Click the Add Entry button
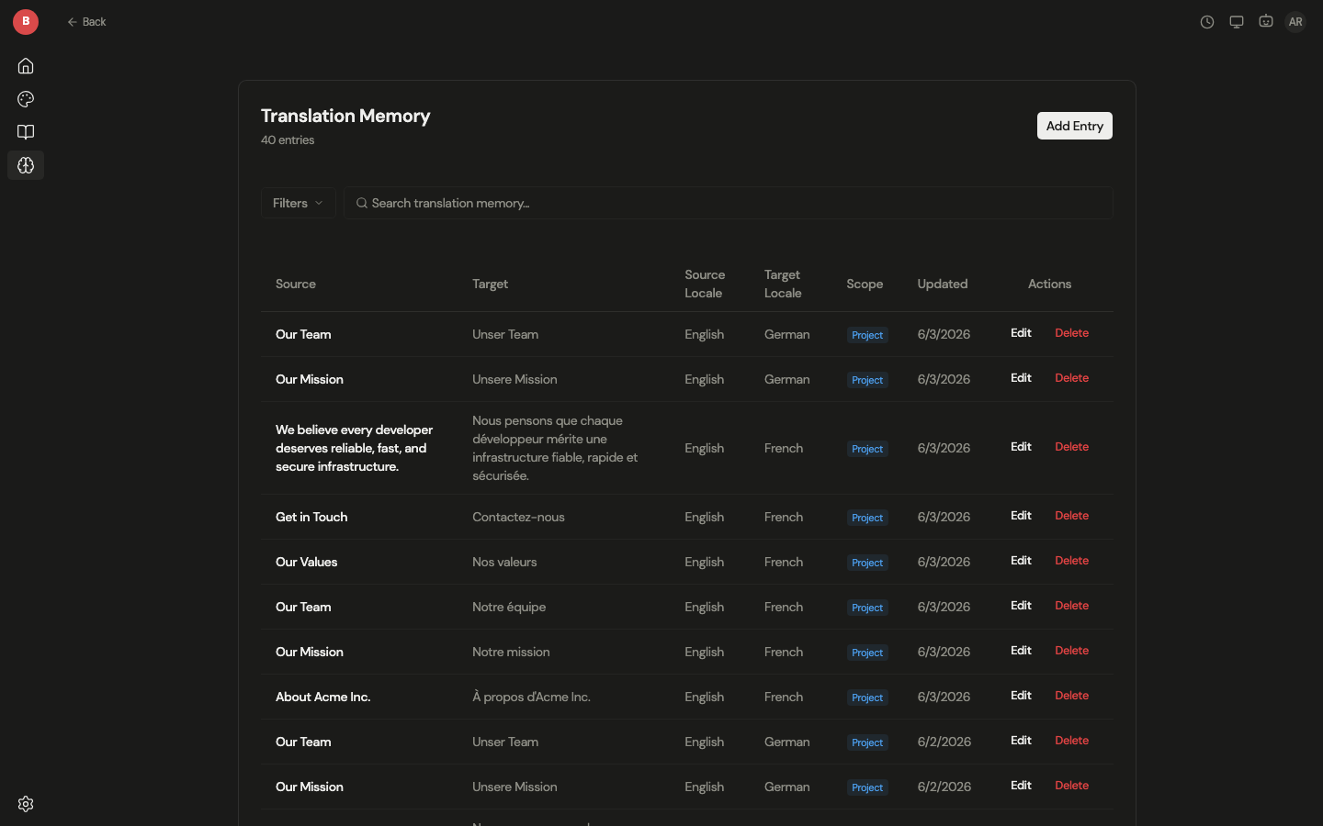Viewport: 1323px width, 826px height. click(1074, 126)
